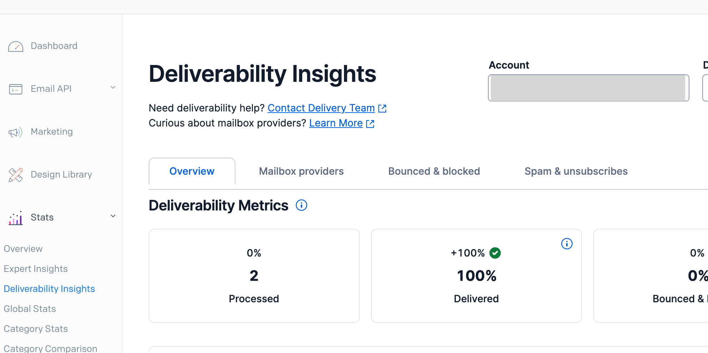Click the info icon beside Deliverability Metrics
This screenshot has width=708, height=353.
(x=301, y=205)
